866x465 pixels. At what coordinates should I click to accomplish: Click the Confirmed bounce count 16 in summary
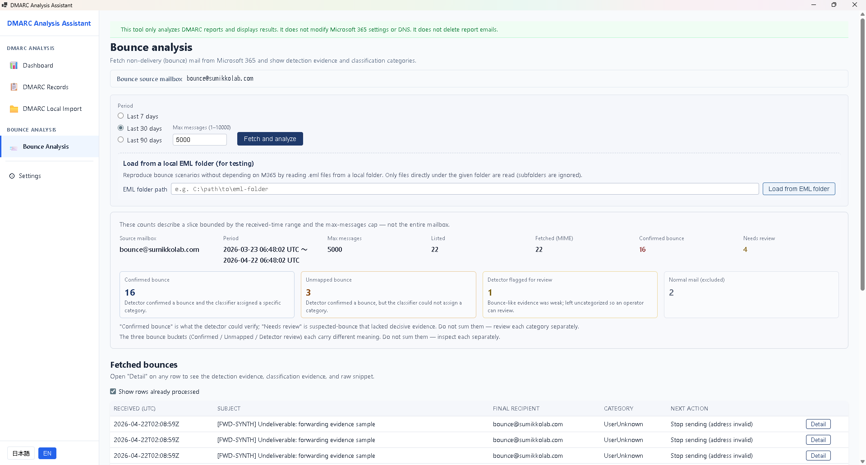pos(642,250)
